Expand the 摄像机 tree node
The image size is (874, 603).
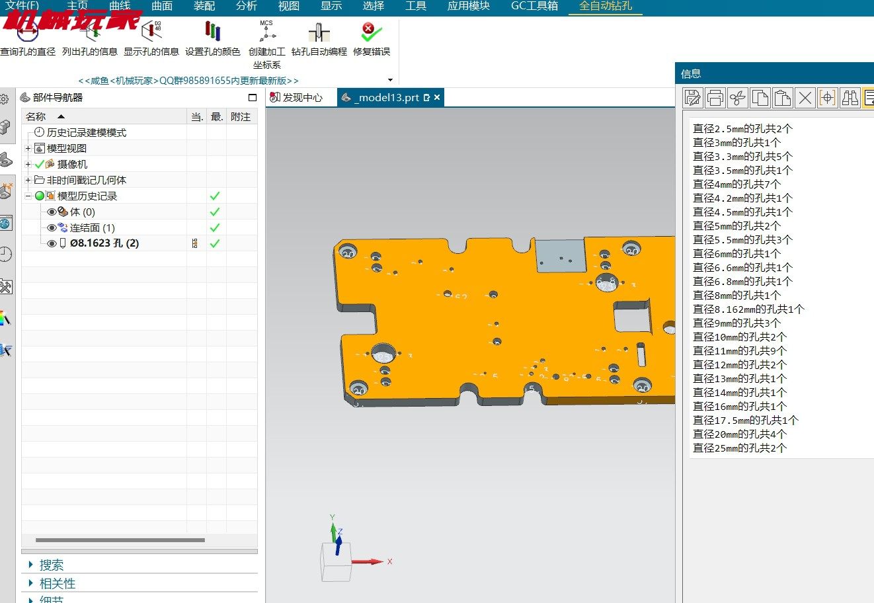coord(28,164)
